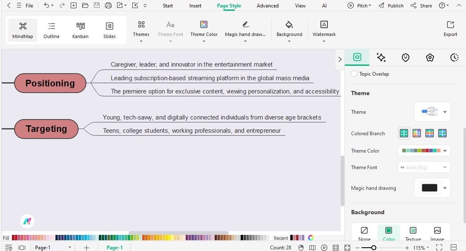This screenshot has height=251, width=466.
Task: Set background to Color
Action: pyautogui.click(x=389, y=234)
